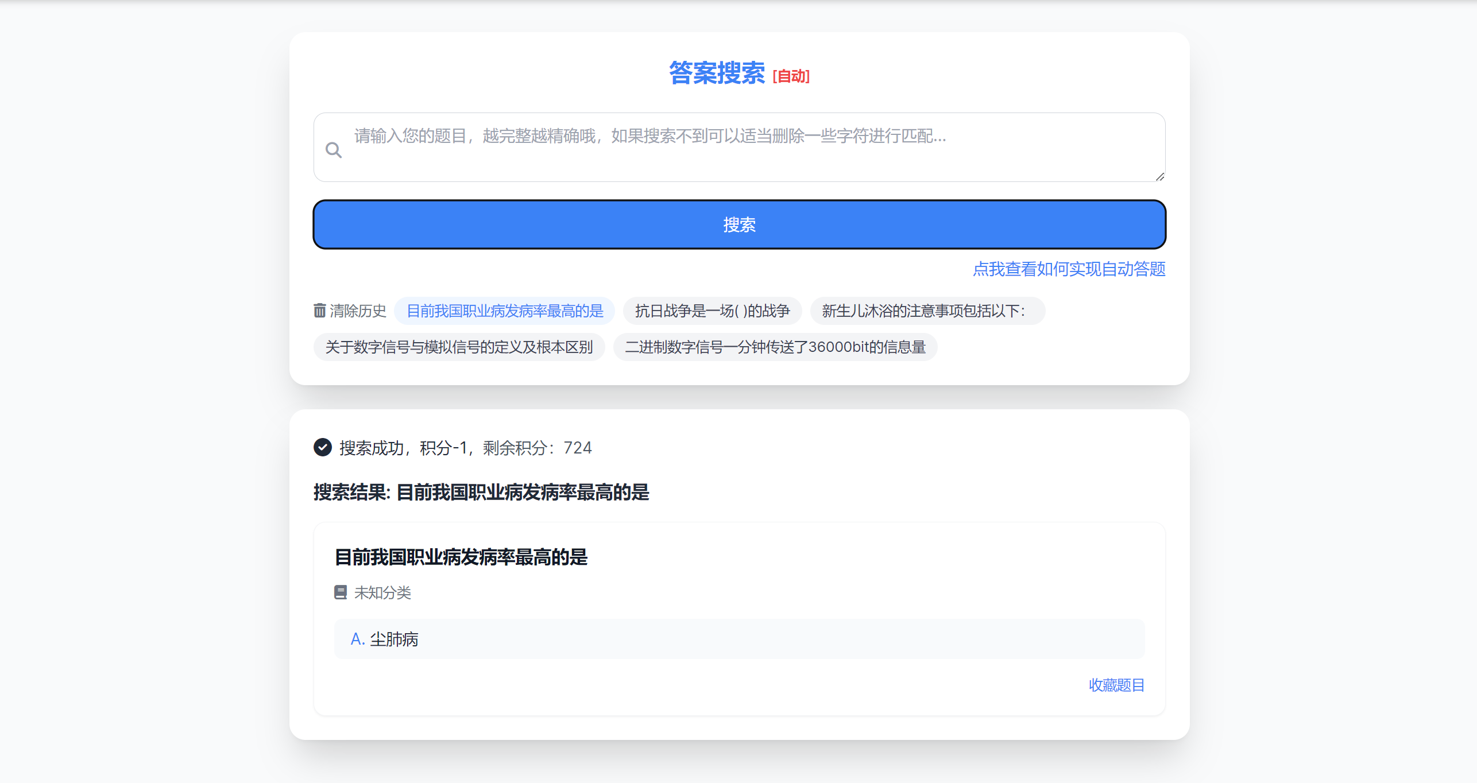Click the trash icon beside 清除历史

[x=320, y=311]
